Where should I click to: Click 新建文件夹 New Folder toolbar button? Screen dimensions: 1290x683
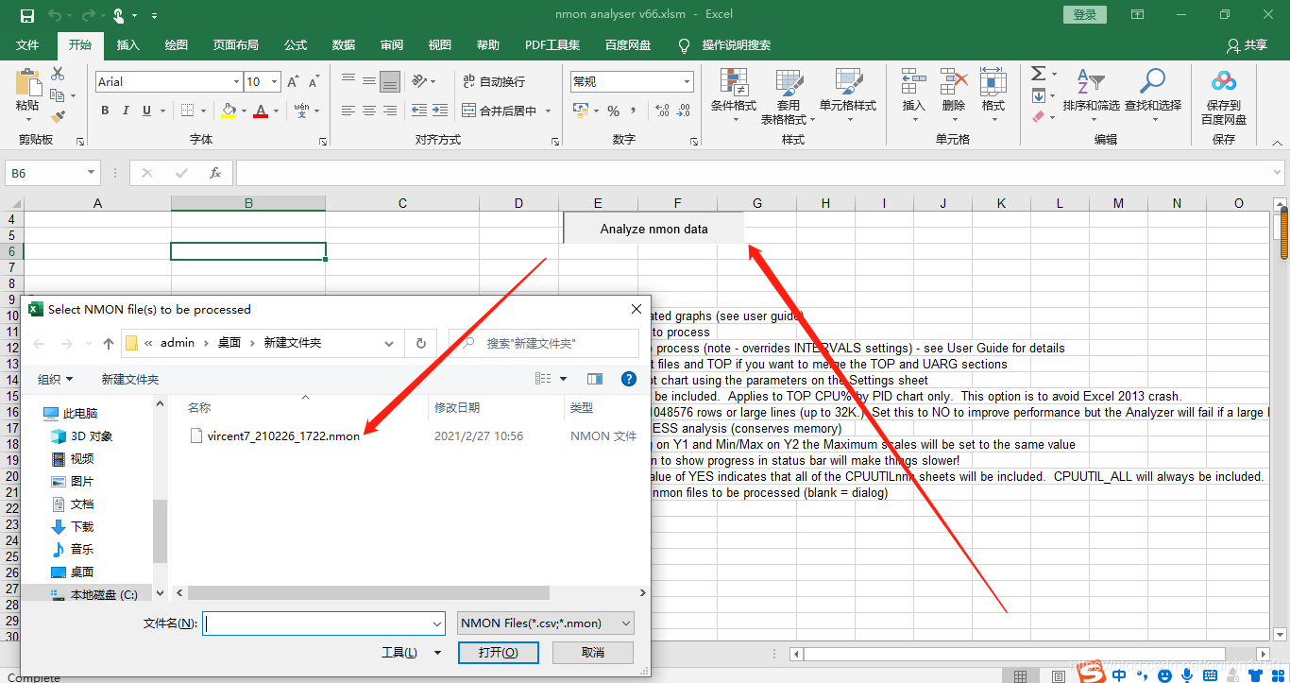click(130, 379)
